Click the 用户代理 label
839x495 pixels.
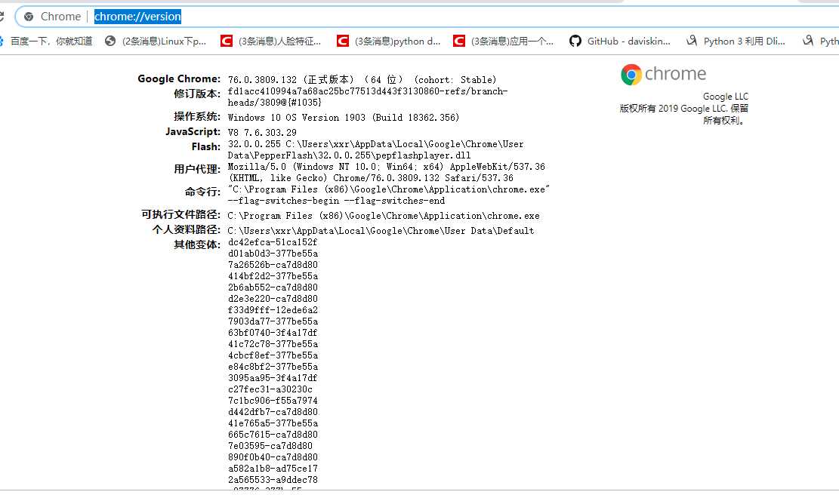tap(197, 170)
